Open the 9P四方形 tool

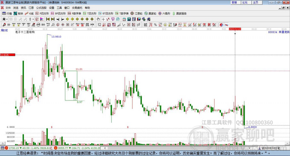pos(58,14)
